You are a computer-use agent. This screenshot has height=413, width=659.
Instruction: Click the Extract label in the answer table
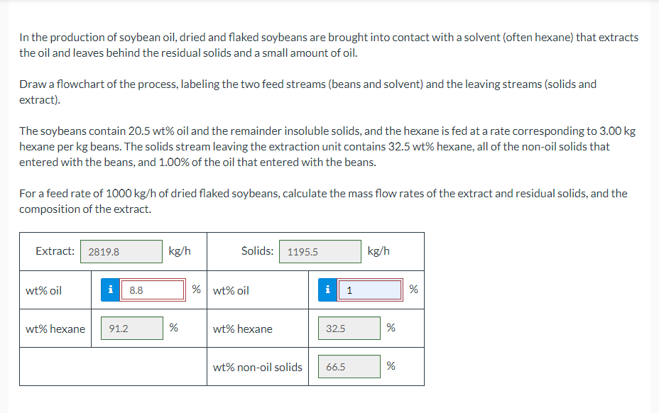click(x=57, y=251)
